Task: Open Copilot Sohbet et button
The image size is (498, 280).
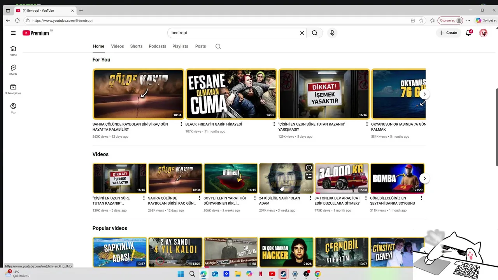Action: point(486,21)
